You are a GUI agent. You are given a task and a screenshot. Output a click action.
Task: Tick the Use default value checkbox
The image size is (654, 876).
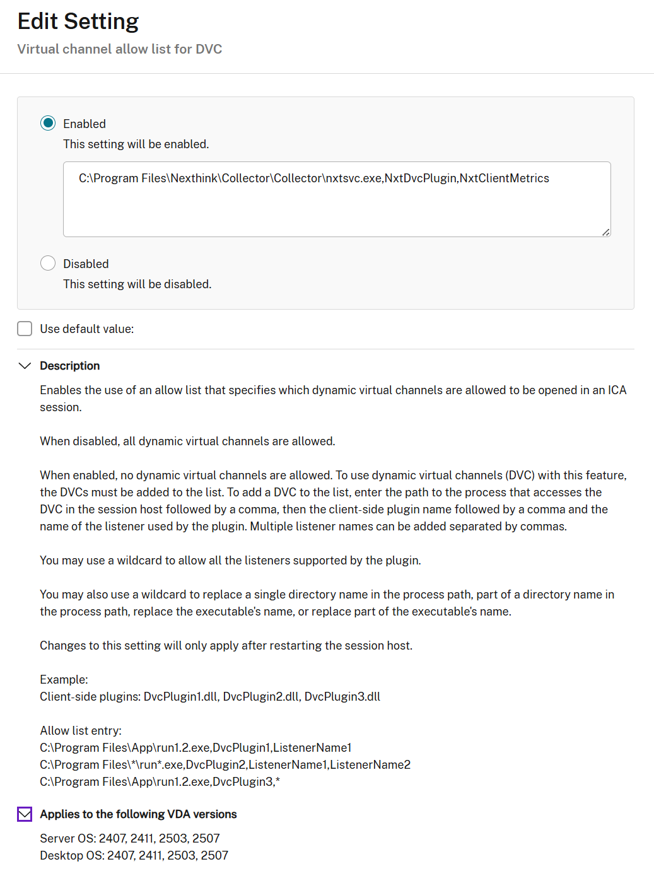pyautogui.click(x=25, y=329)
